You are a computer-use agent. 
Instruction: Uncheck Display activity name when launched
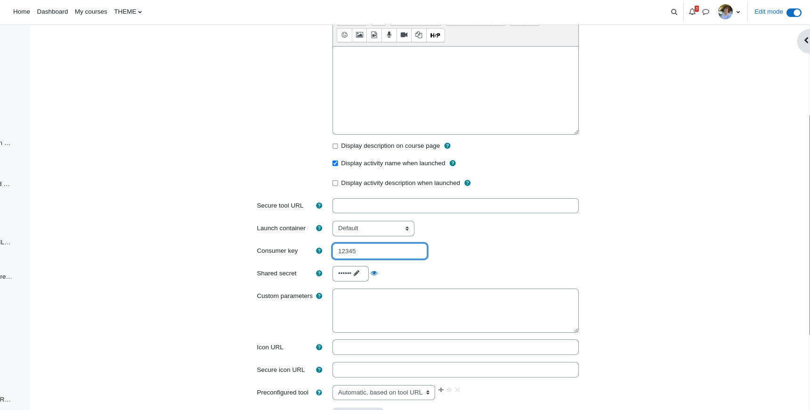coord(335,163)
